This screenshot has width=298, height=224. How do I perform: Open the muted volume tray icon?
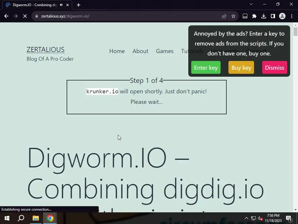click(260, 218)
